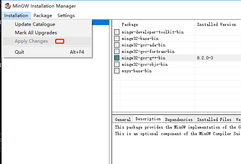This screenshot has width=241, height=164.
Task: Select the mingw32-gcc-g++-bin package name
Action: 144,58
